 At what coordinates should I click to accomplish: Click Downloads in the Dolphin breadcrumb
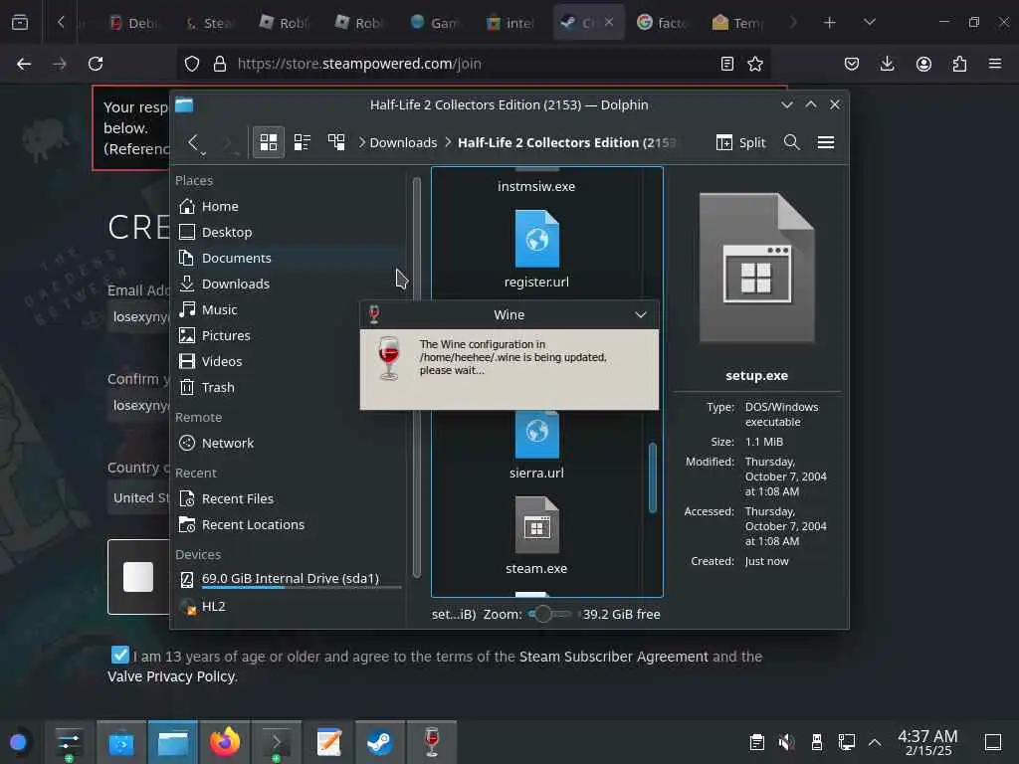pyautogui.click(x=403, y=142)
